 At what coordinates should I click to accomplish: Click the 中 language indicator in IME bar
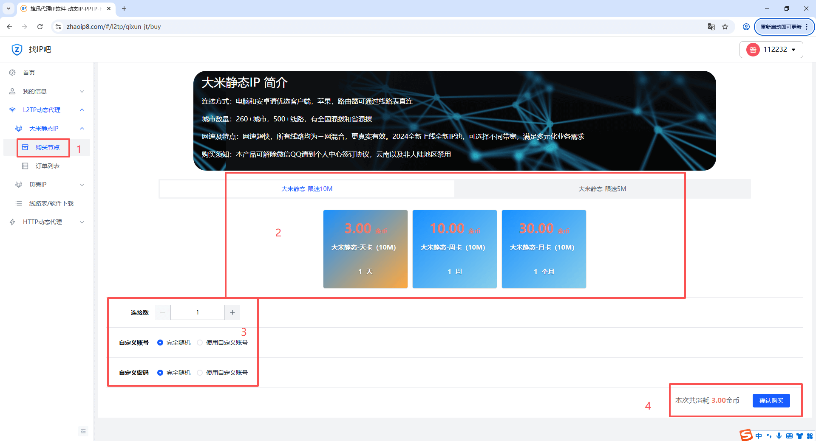[x=759, y=436]
